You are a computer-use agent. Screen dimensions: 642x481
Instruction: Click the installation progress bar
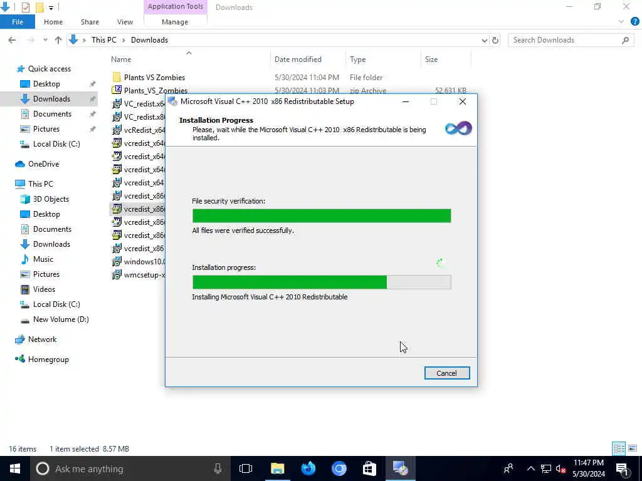[x=322, y=282]
